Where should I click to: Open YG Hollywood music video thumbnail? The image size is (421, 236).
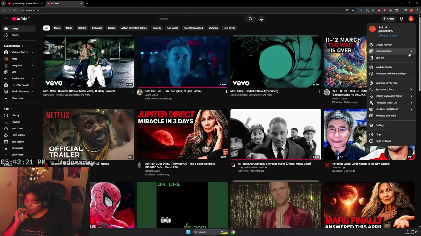coord(276,135)
